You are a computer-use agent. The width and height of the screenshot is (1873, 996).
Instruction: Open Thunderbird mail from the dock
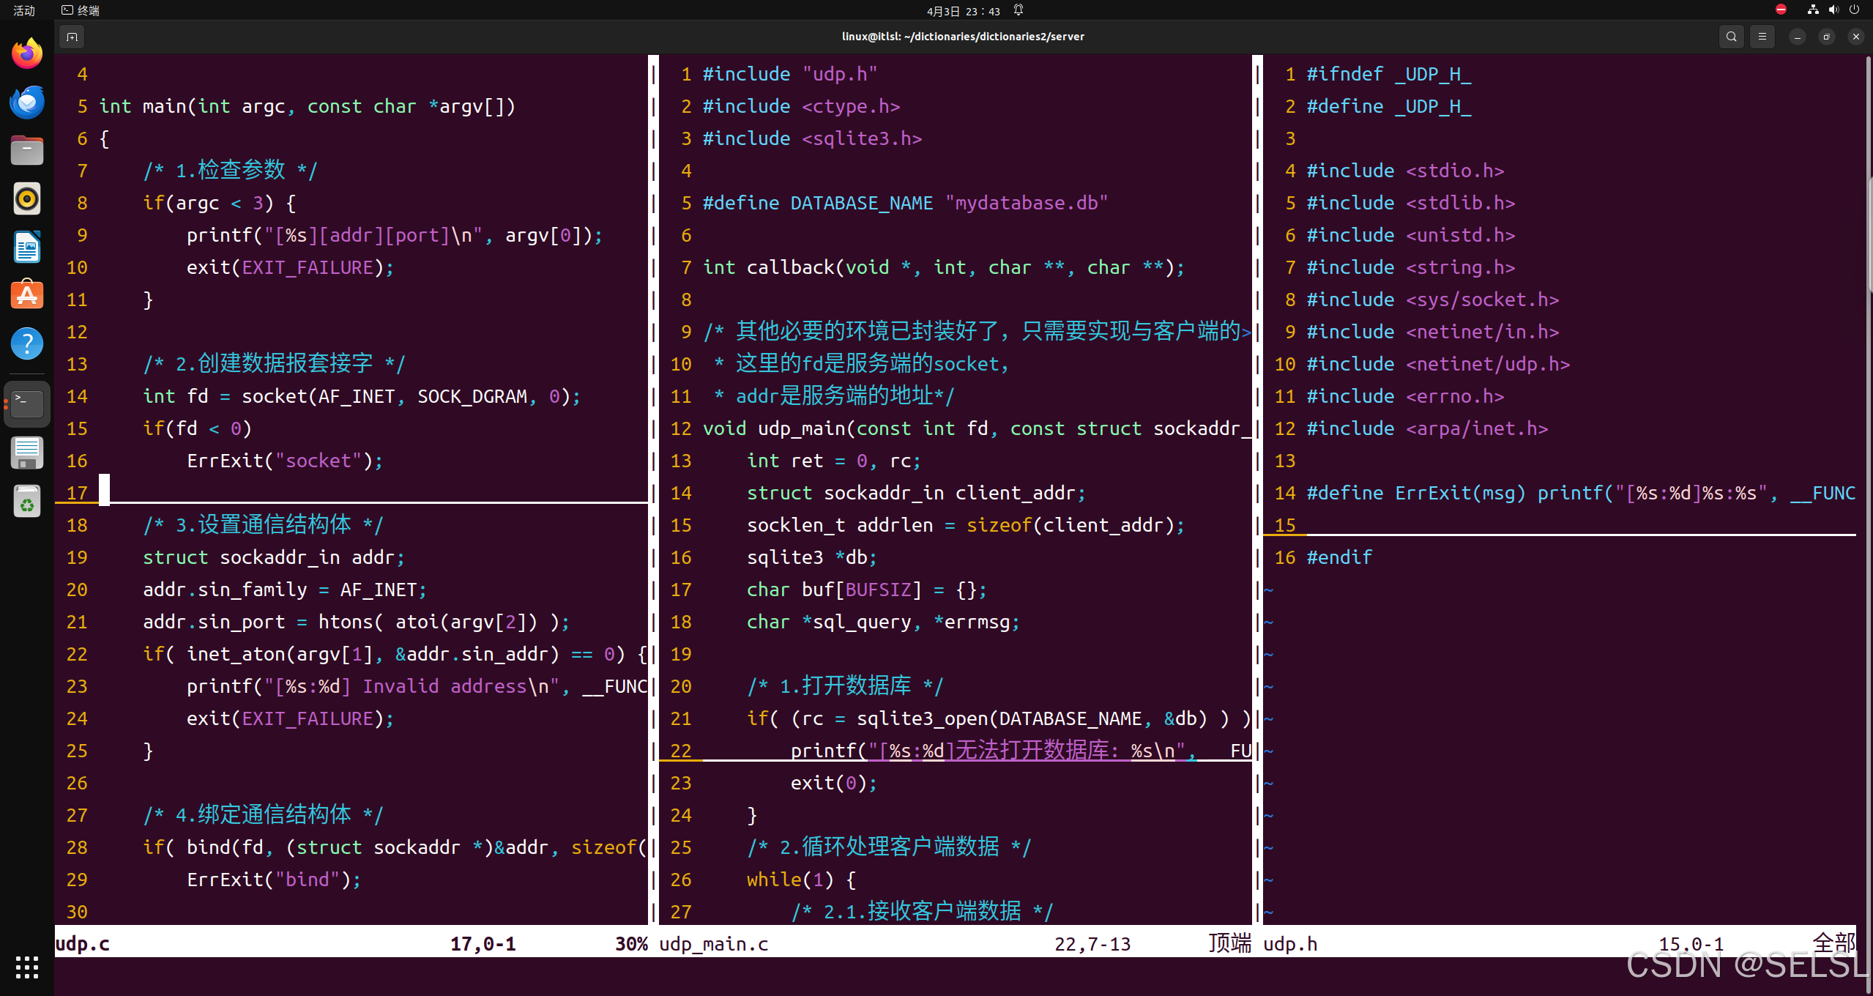click(26, 101)
